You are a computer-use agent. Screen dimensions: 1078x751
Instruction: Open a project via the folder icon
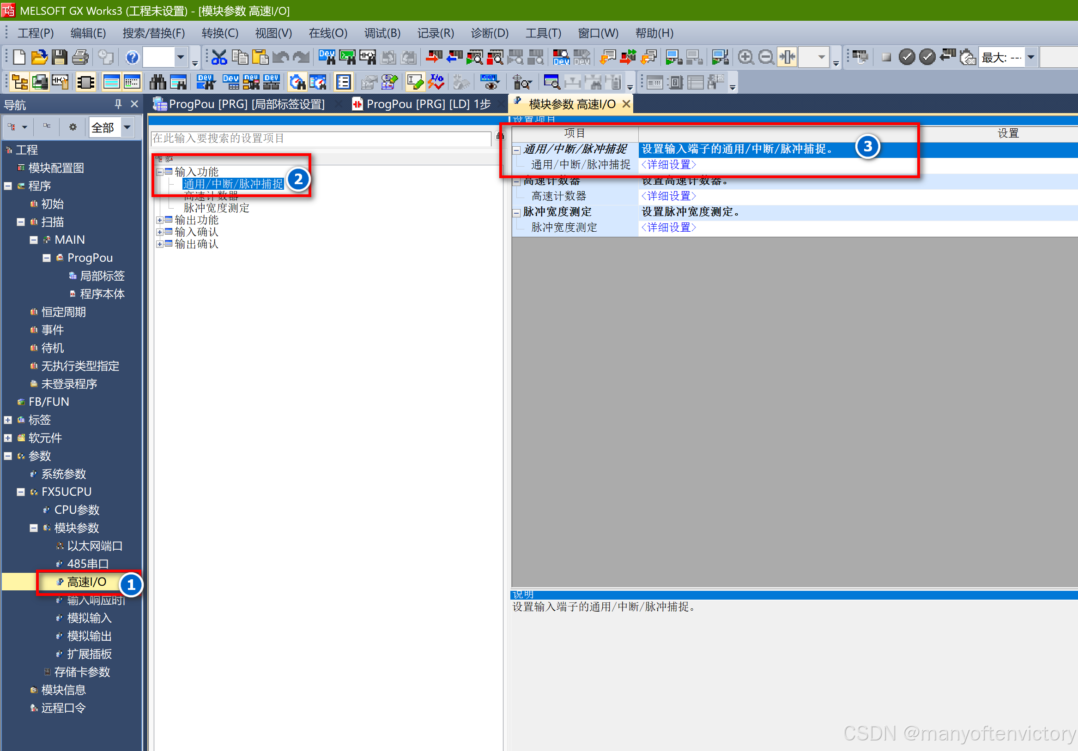39,57
